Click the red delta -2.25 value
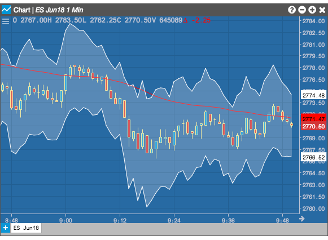Image resolution: width=328 pixels, height=240 pixels. point(197,20)
